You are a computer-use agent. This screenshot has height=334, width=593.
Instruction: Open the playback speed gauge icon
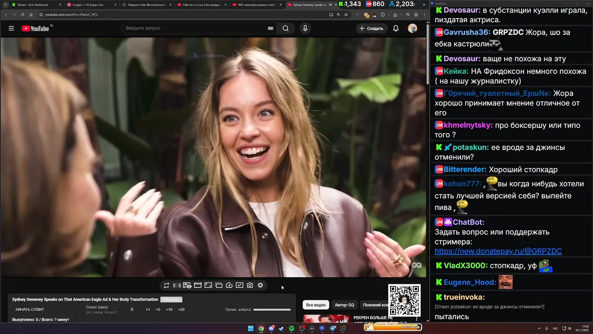229,285
